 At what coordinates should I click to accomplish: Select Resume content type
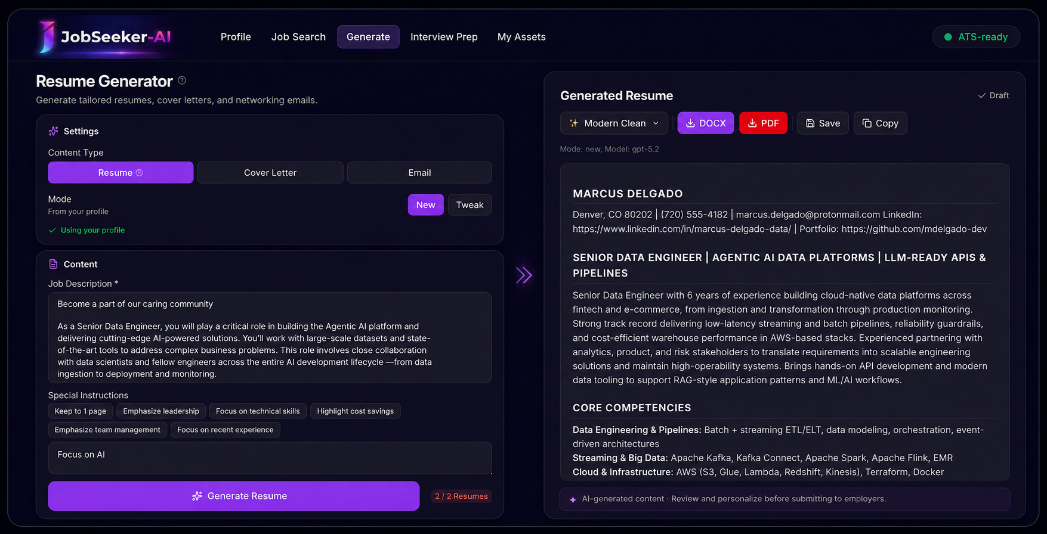tap(121, 173)
